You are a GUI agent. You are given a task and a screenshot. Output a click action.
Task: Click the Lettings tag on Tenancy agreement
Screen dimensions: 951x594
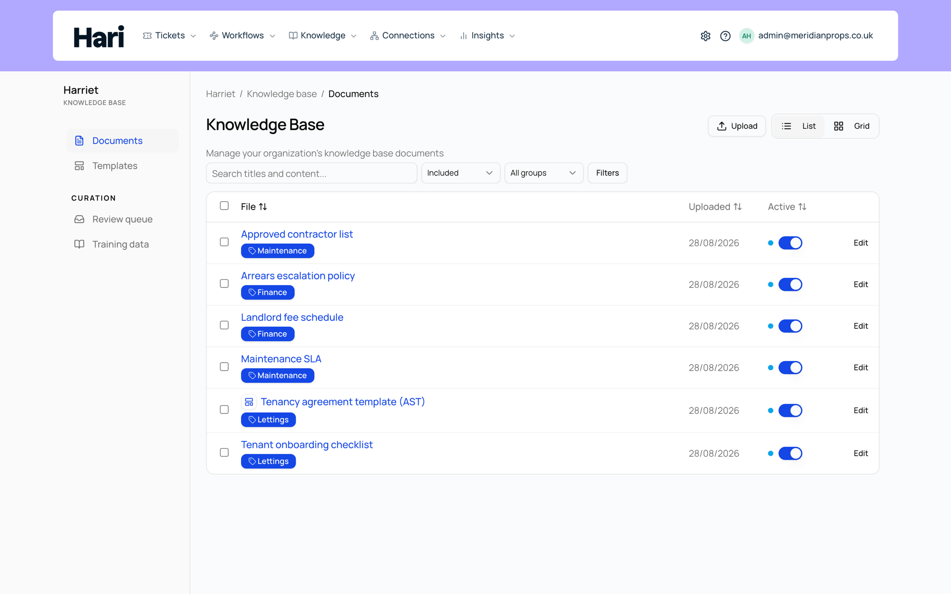click(268, 420)
